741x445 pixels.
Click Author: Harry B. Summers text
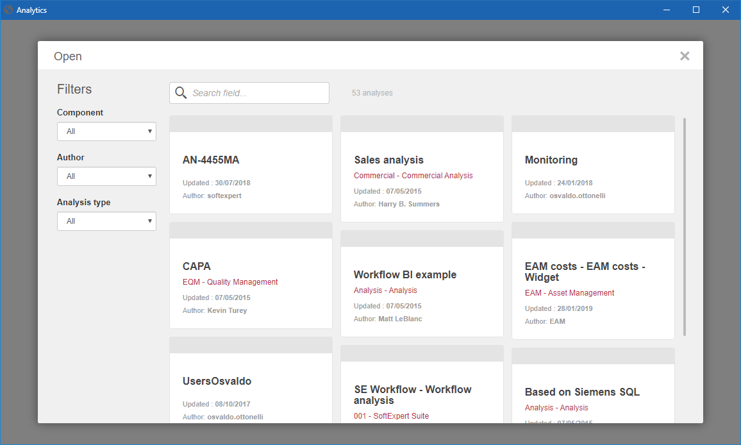[x=397, y=205]
